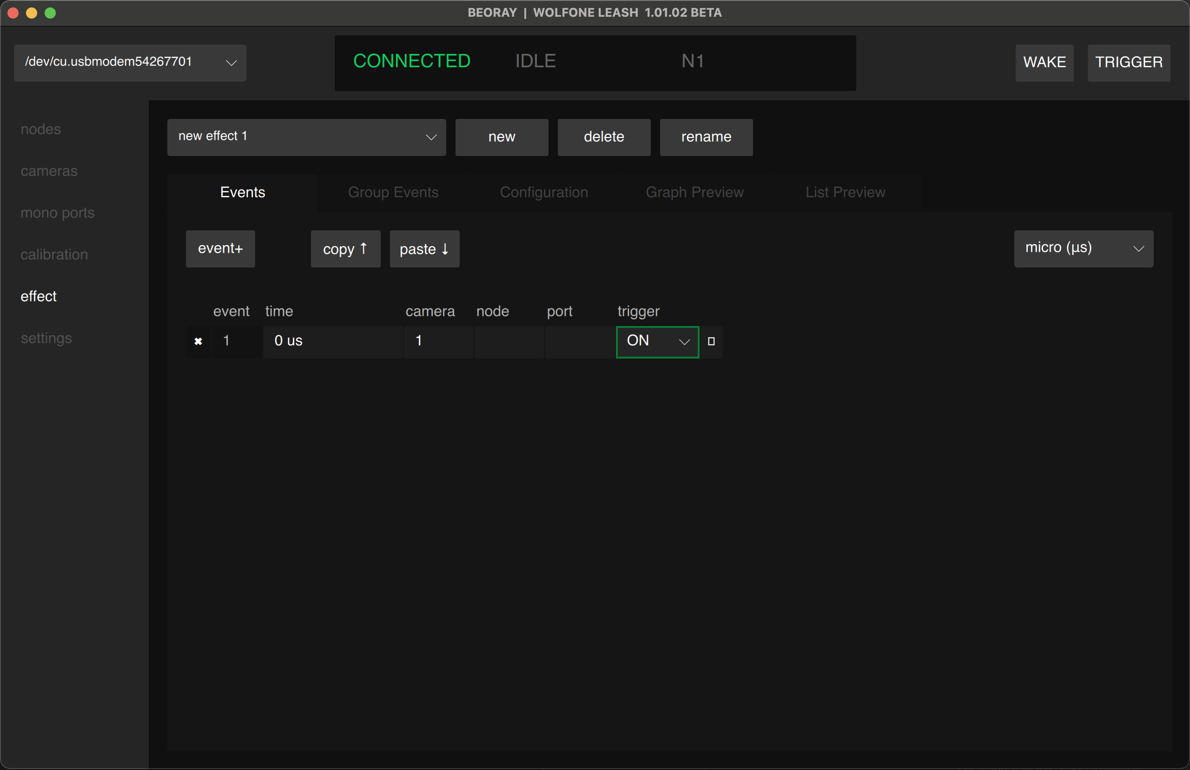This screenshot has height=770, width=1190.
Task: Paste an event with the paste arrow button
Action: [x=424, y=249]
